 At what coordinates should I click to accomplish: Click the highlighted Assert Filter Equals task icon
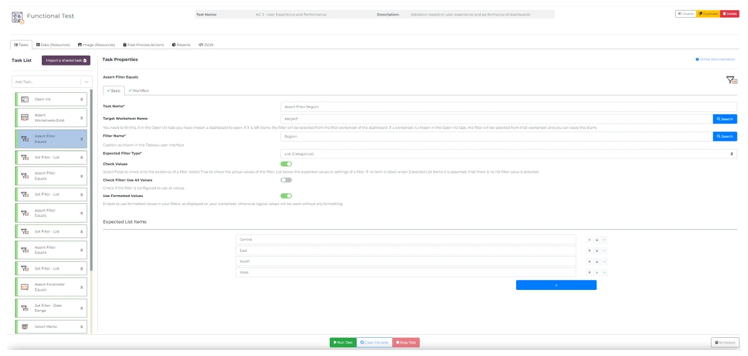25,138
